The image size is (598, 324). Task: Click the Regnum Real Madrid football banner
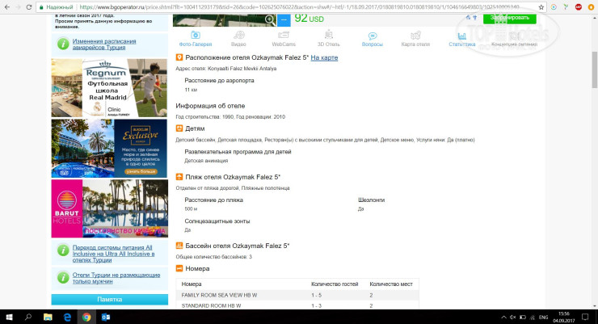pyautogui.click(x=109, y=88)
